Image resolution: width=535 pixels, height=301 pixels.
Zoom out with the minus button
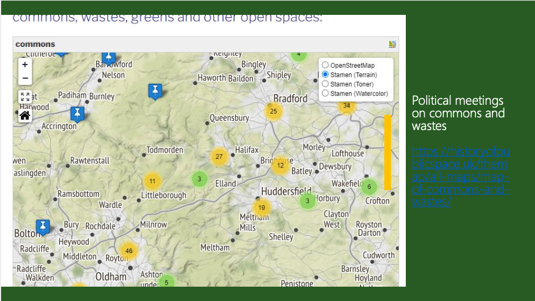(x=25, y=78)
